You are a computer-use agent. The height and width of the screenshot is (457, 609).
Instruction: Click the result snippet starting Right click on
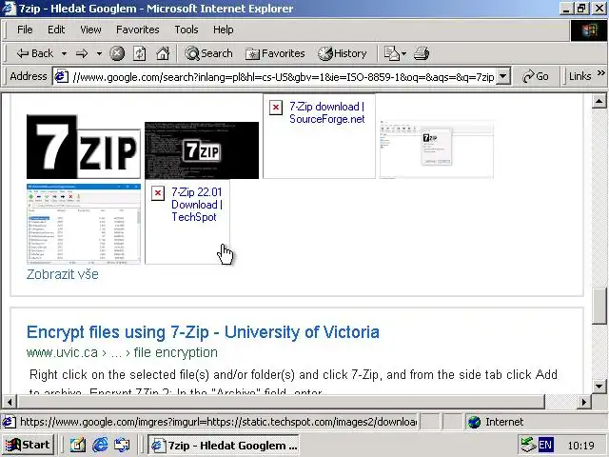tap(293, 374)
